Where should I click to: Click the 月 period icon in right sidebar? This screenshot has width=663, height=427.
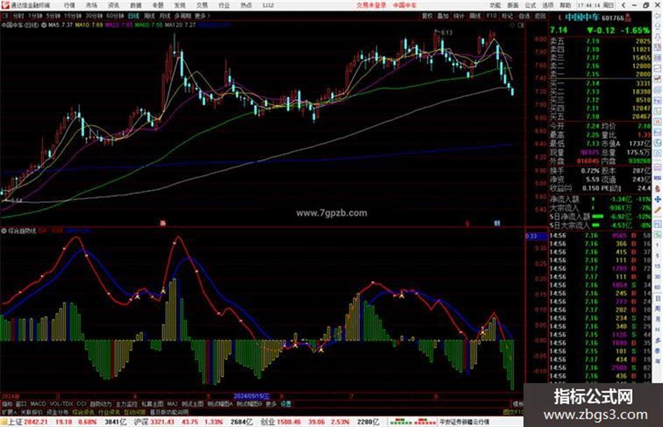click(658, 319)
